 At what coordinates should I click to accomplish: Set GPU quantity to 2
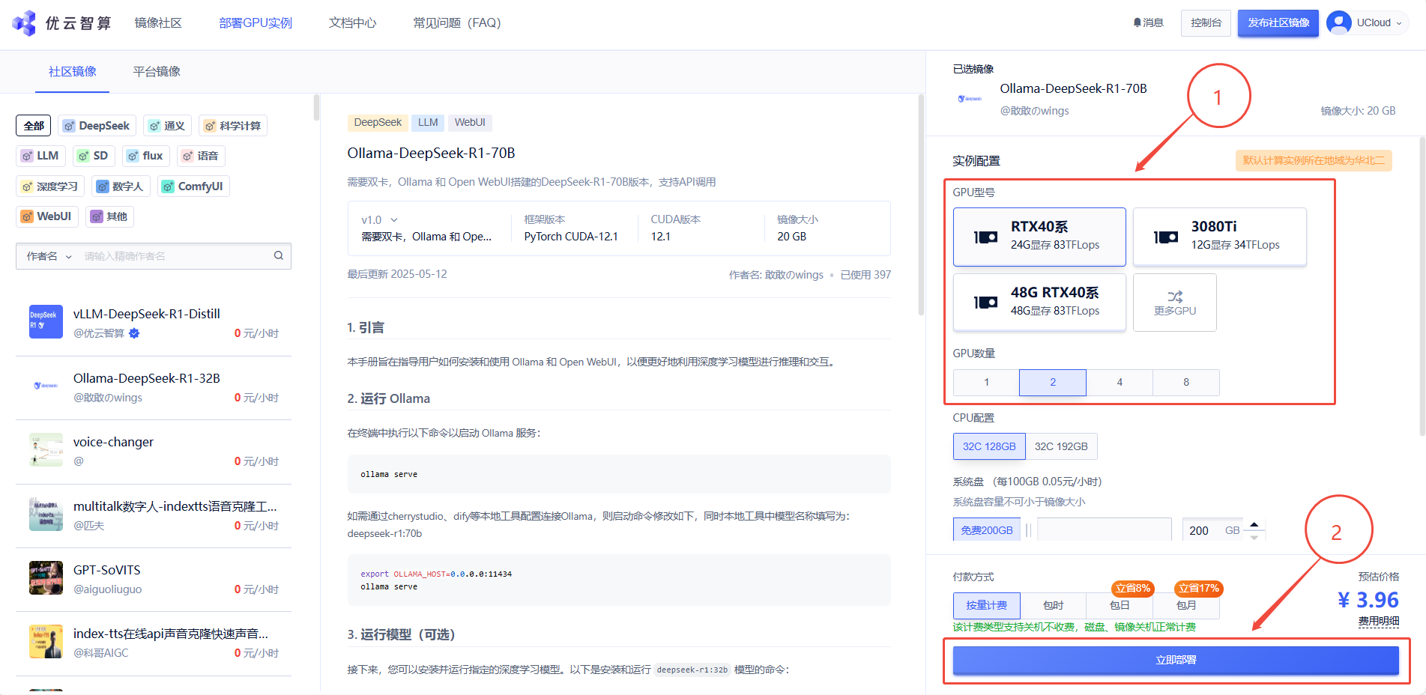coord(1053,383)
